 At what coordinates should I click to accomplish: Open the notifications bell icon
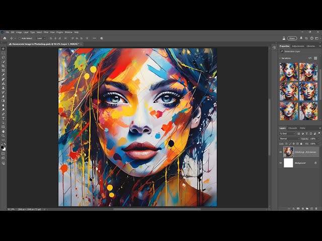pos(301,38)
